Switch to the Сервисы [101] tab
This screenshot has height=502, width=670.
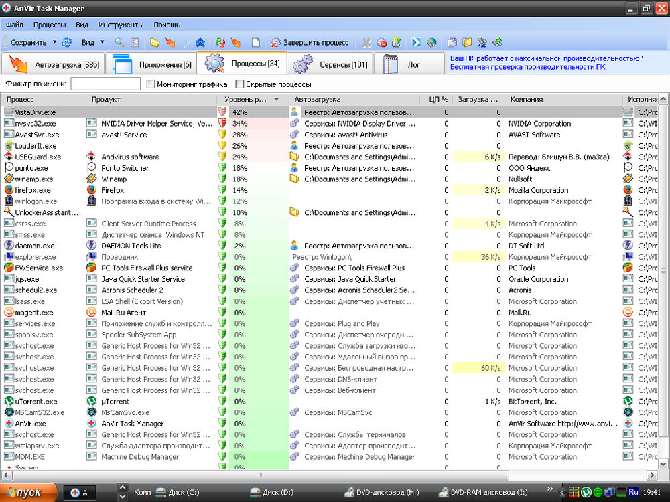click(330, 64)
